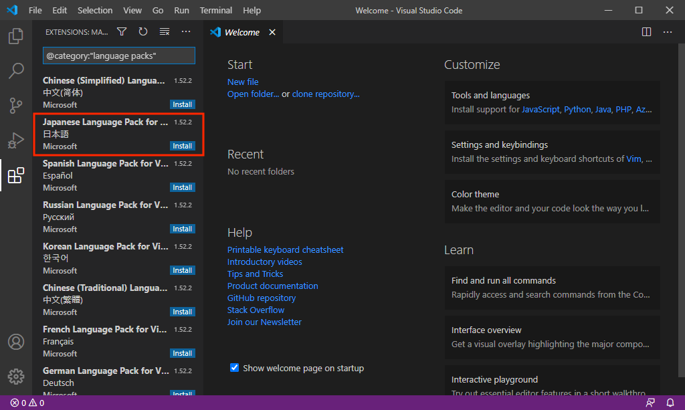Close the Welcome tab
Image resolution: width=685 pixels, height=410 pixels.
point(272,32)
